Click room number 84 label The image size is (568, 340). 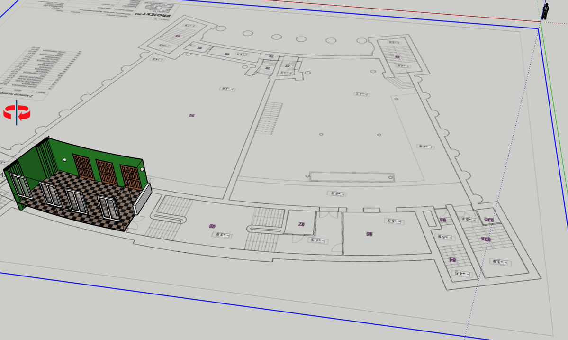pyautogui.click(x=452, y=260)
